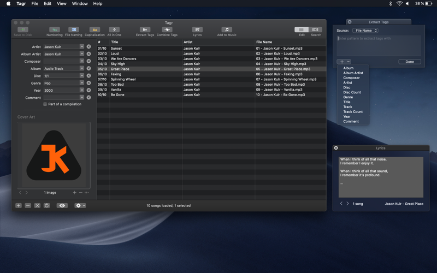Go to previous cover art image
The height and width of the screenshot is (273, 437).
coord(20,193)
